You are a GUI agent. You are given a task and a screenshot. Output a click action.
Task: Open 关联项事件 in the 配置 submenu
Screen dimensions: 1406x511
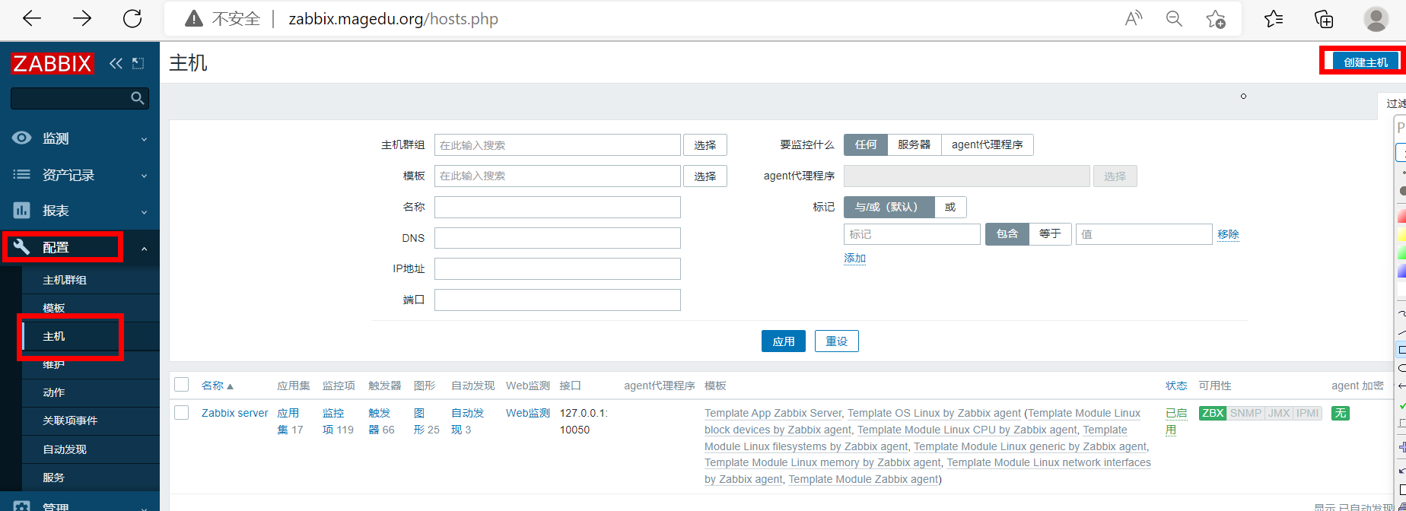[x=70, y=421]
